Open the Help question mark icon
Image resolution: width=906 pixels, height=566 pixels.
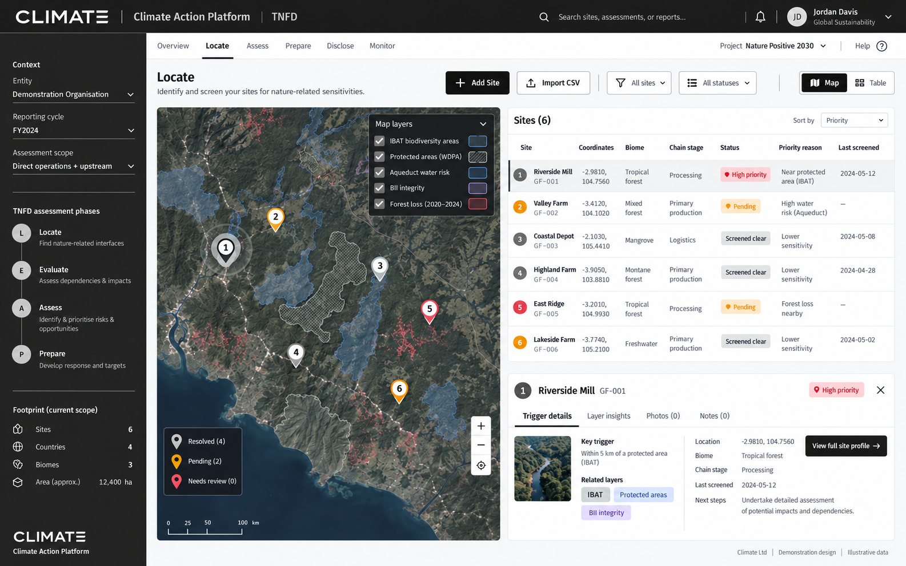[x=881, y=46]
